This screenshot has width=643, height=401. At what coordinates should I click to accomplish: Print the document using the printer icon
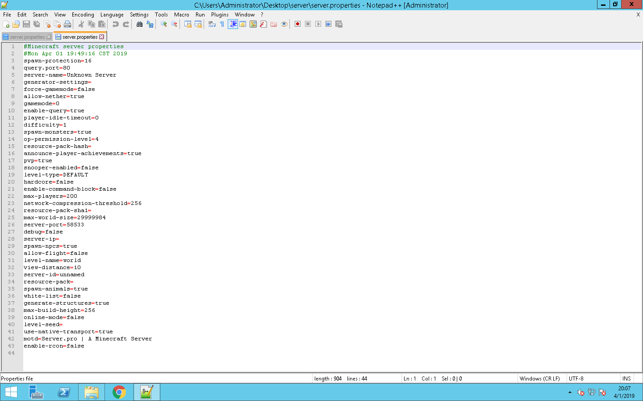(x=67, y=24)
